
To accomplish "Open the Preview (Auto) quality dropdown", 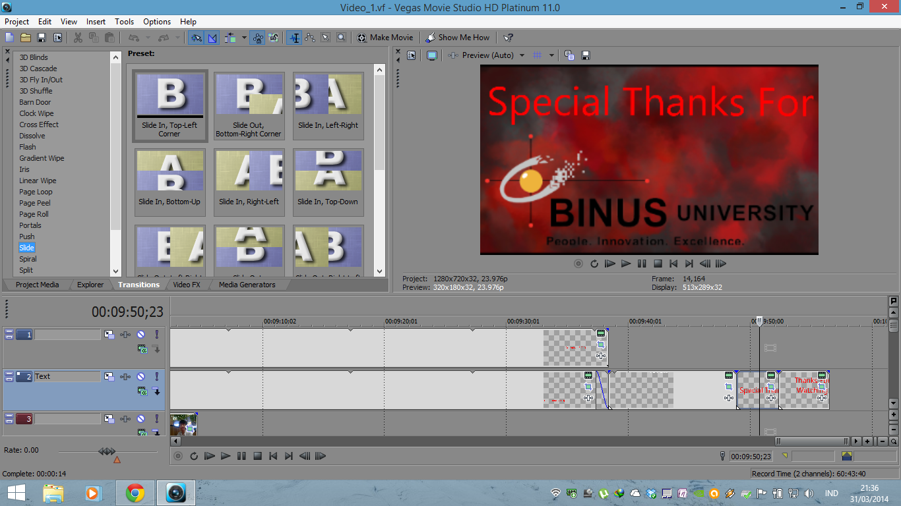I will (522, 55).
